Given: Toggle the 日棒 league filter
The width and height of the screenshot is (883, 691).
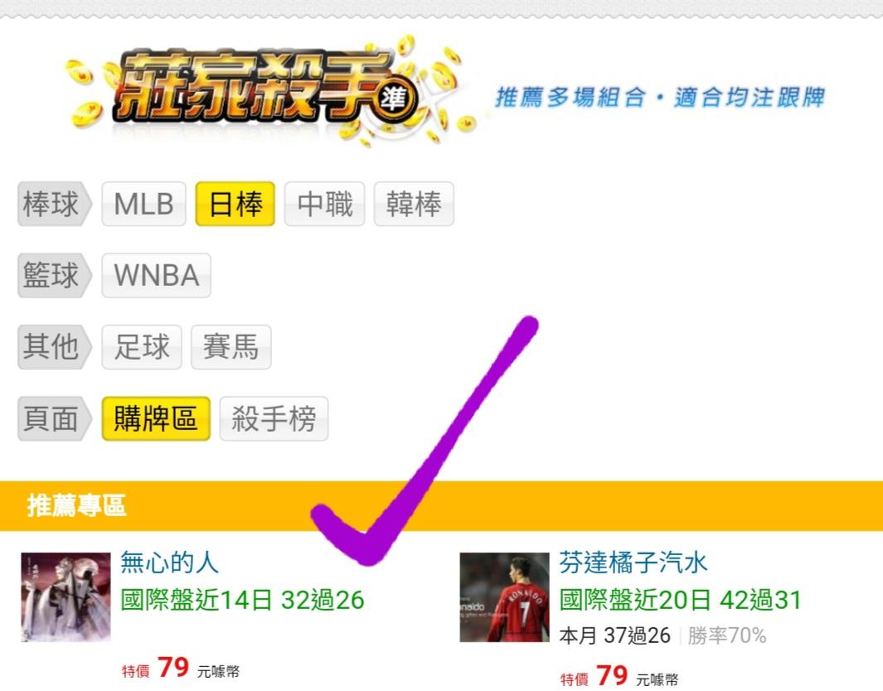Looking at the screenshot, I should 235,204.
